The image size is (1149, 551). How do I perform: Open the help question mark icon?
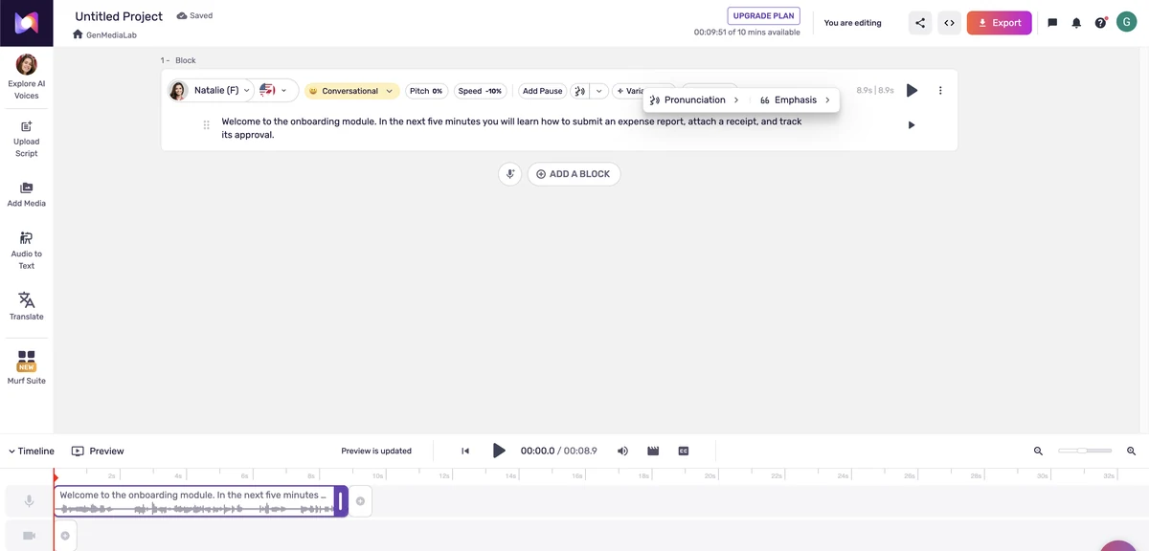pyautogui.click(x=1100, y=23)
